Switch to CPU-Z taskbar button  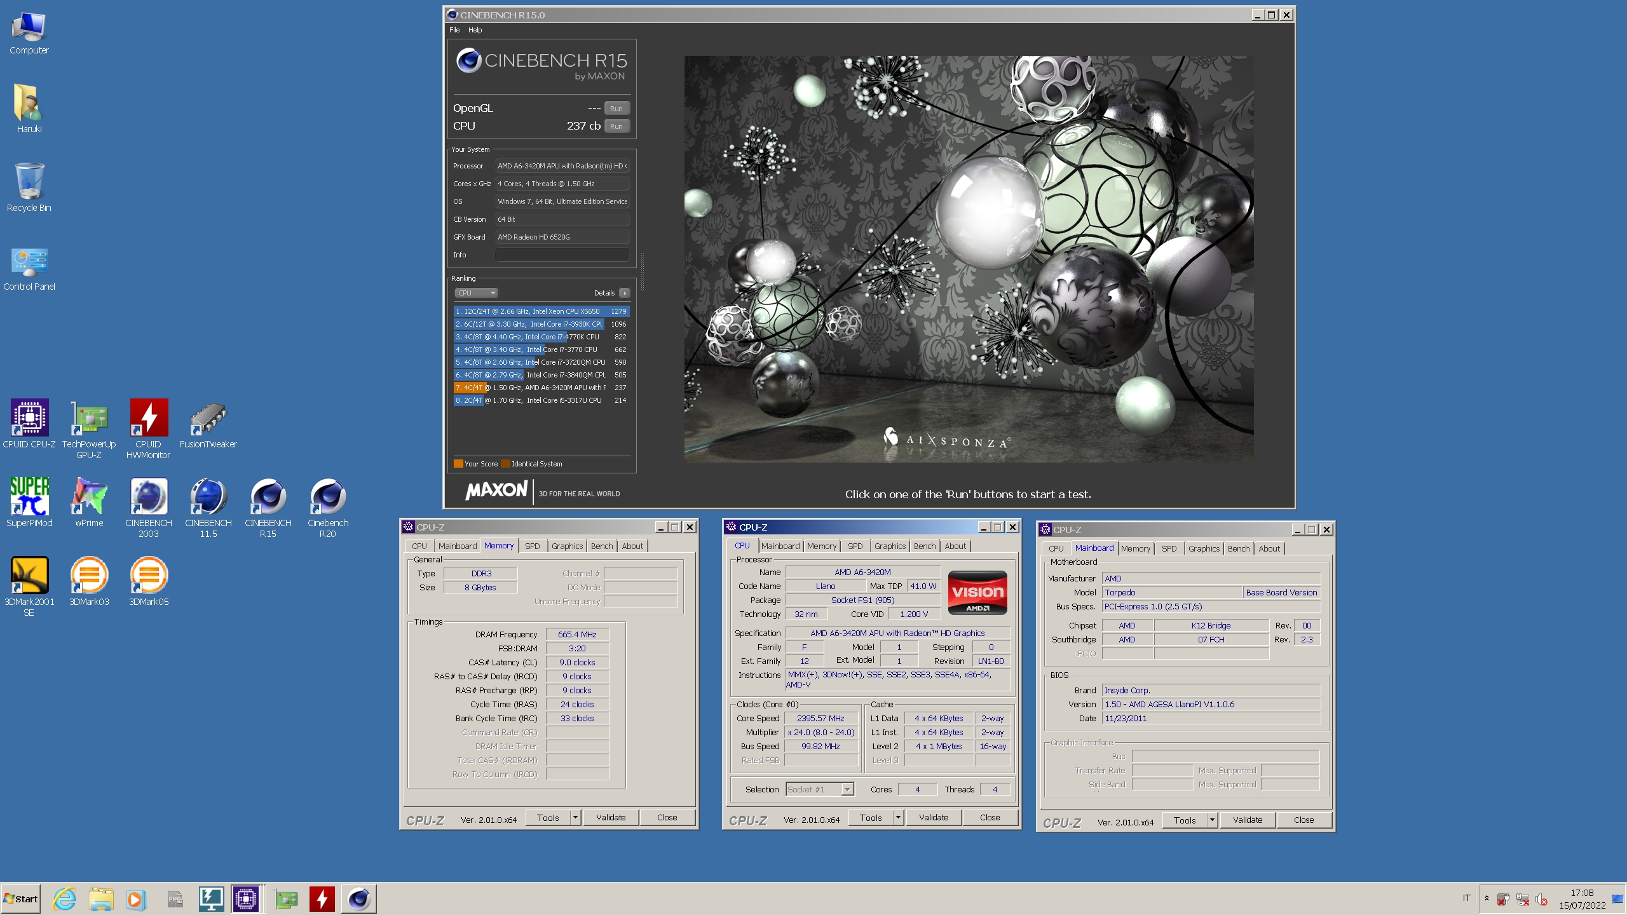246,899
